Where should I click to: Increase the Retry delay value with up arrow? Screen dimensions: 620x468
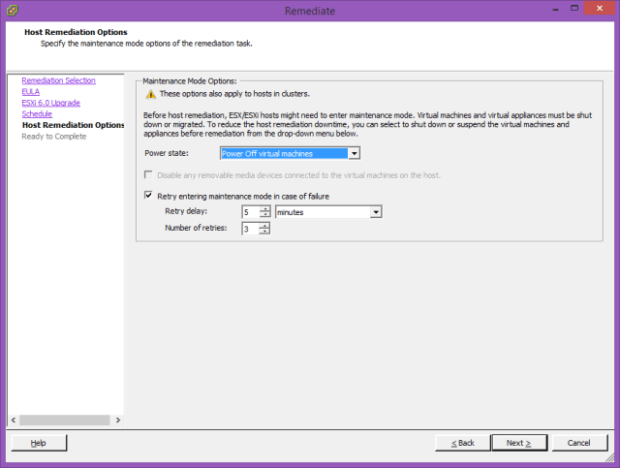coord(264,208)
